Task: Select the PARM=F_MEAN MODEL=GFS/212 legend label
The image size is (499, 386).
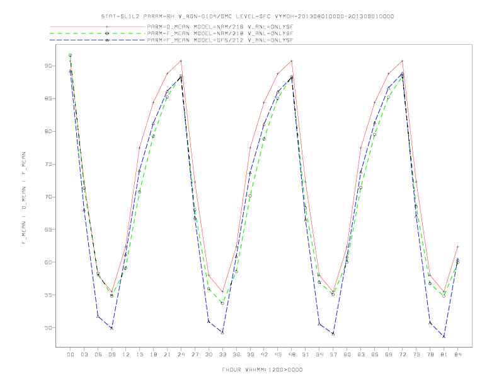Action: tap(220, 40)
